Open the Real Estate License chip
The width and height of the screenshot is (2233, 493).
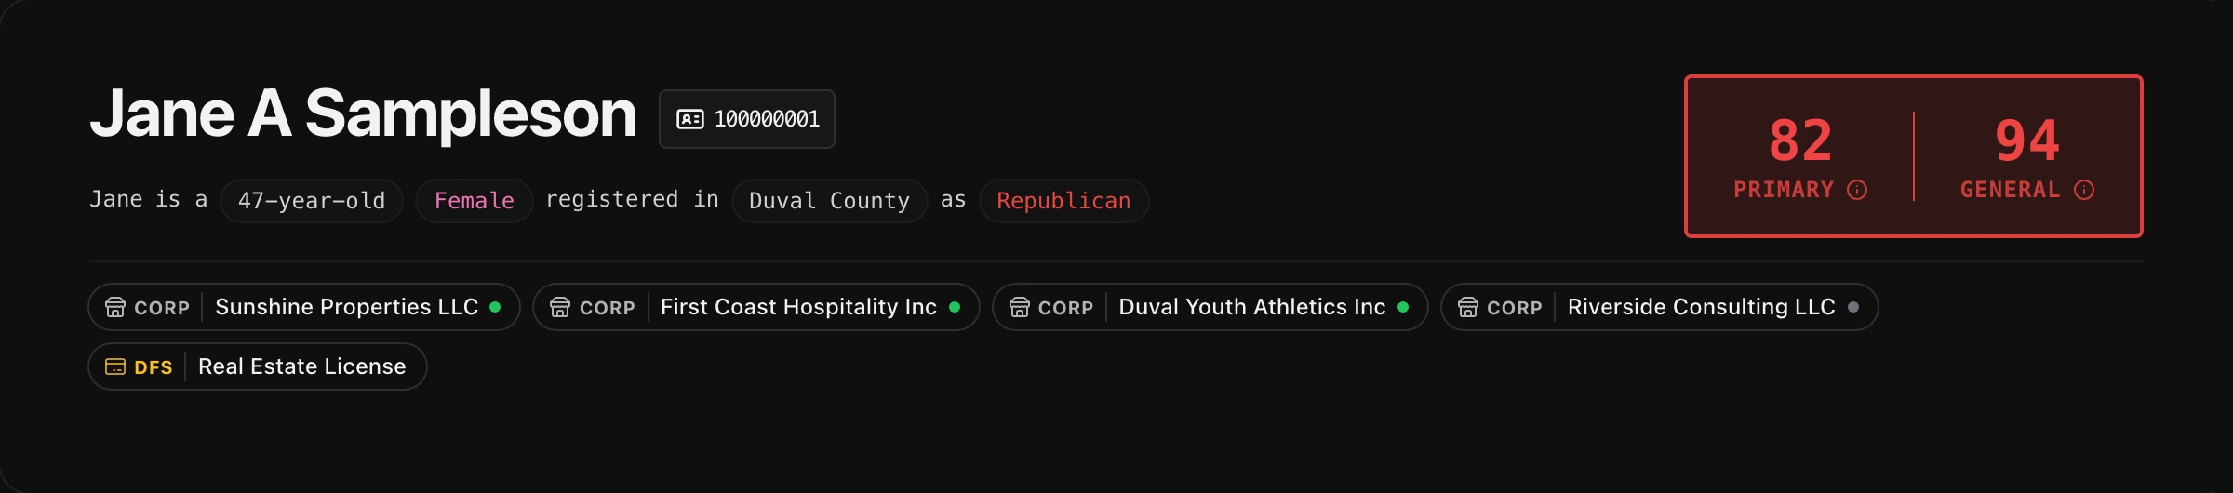coord(301,367)
